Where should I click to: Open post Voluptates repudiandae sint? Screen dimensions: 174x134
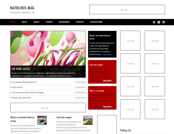[x=24, y=82]
